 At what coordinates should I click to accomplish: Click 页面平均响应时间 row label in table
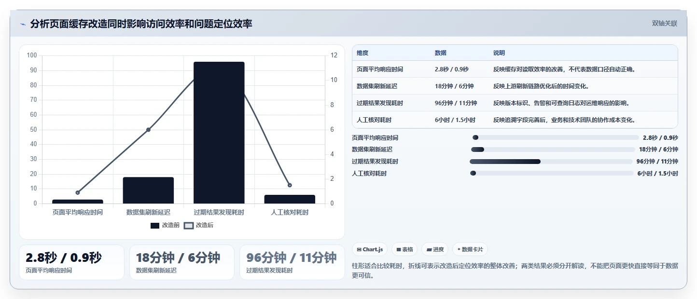pyautogui.click(x=380, y=69)
